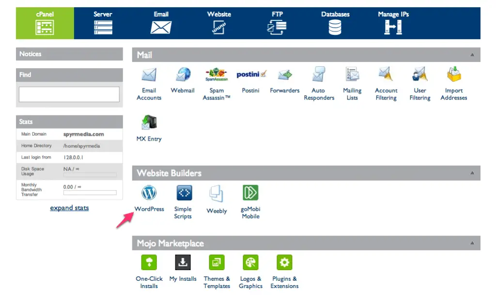The image size is (496, 304).
Task: Browse Themes & Templates
Action: click(217, 262)
